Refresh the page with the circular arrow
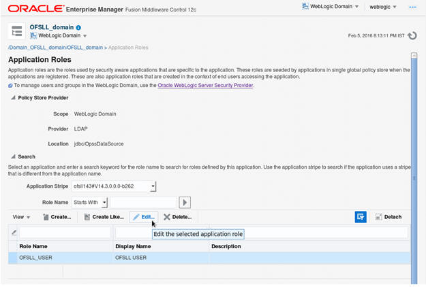The height and width of the screenshot is (287, 426). [412, 35]
